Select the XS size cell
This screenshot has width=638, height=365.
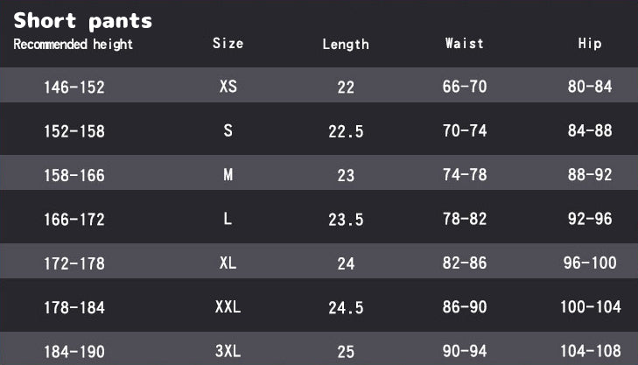point(228,87)
